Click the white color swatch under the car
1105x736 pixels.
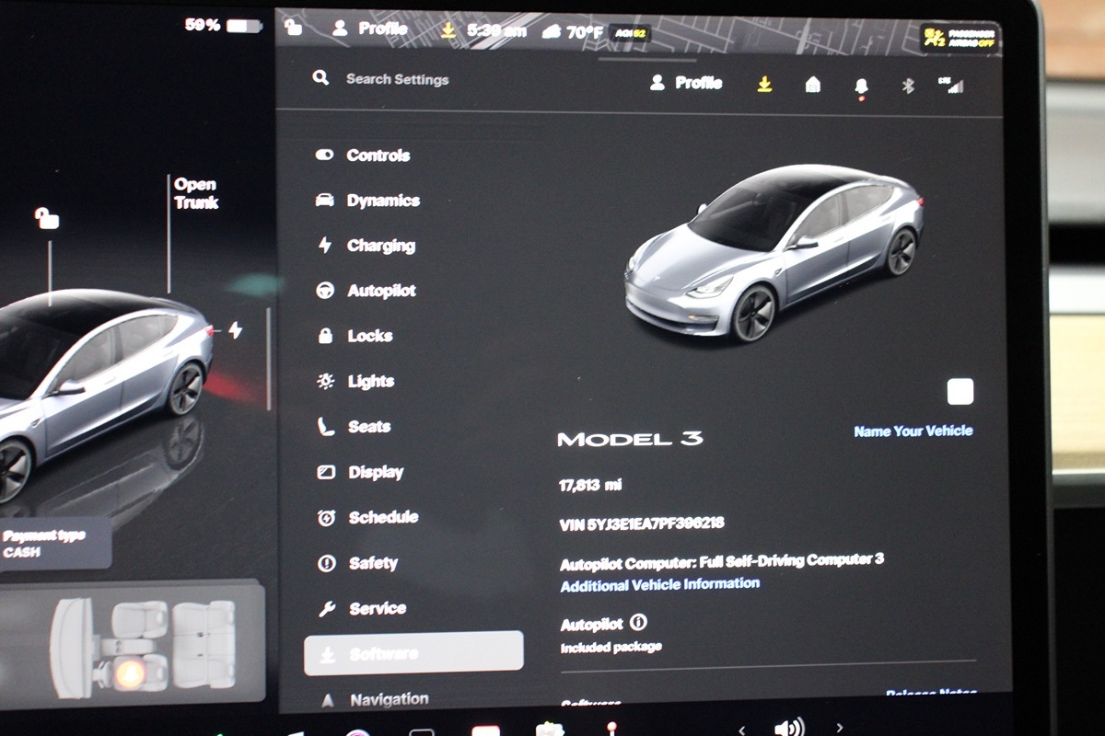tap(960, 392)
